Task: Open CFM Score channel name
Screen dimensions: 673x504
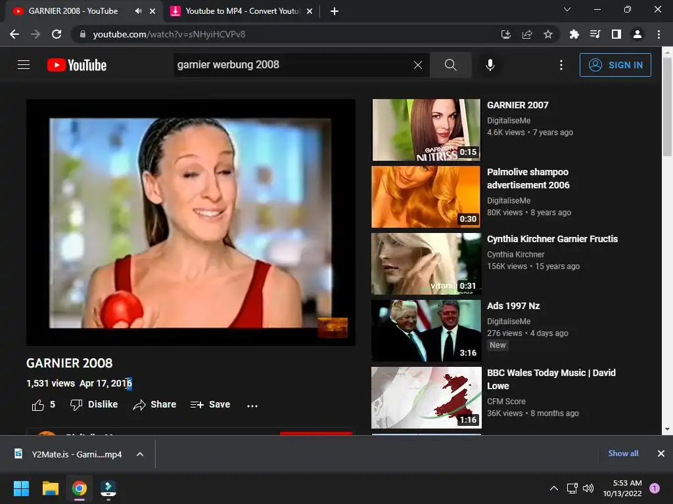Action: (x=506, y=401)
